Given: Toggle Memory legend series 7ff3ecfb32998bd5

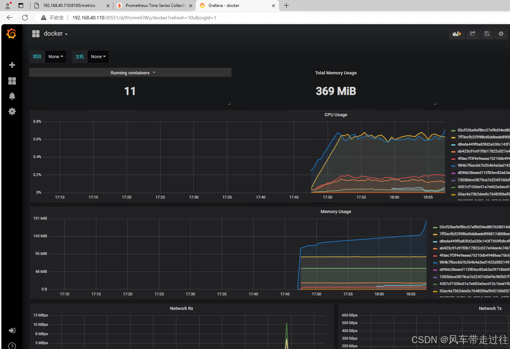Looking at the screenshot, I should coord(474,234).
